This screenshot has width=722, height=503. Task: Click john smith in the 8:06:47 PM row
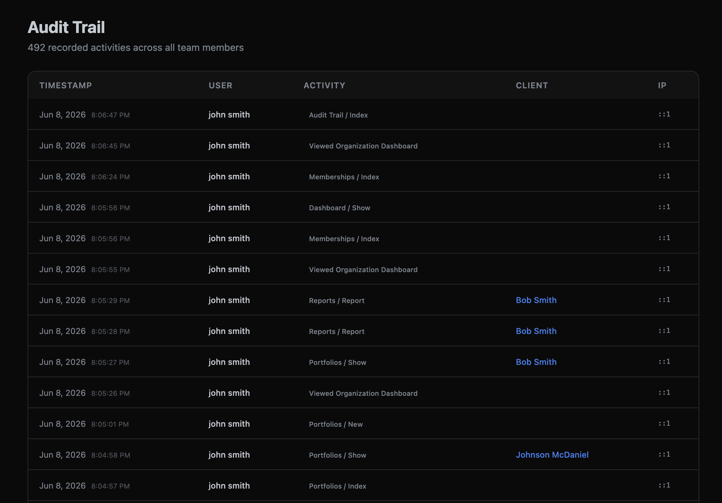(x=229, y=115)
